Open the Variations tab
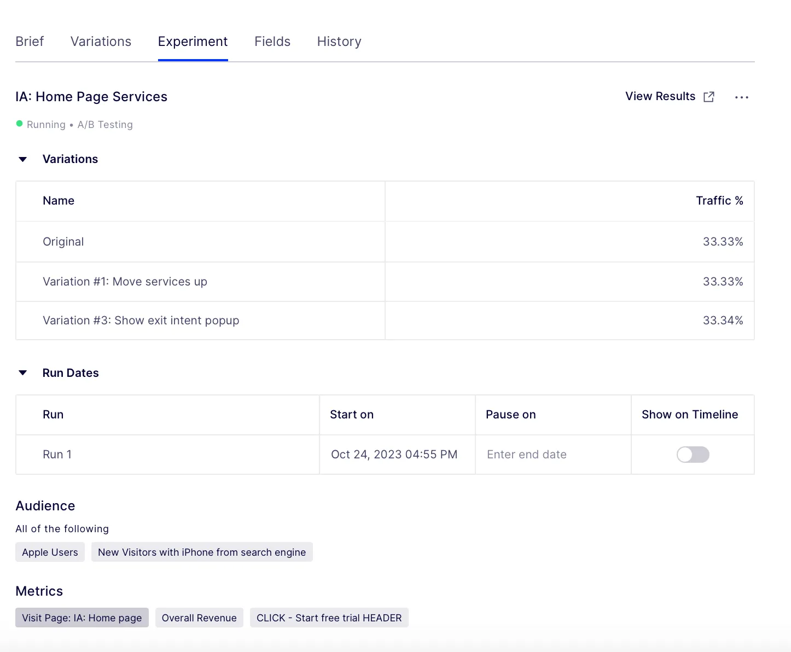 pos(101,42)
